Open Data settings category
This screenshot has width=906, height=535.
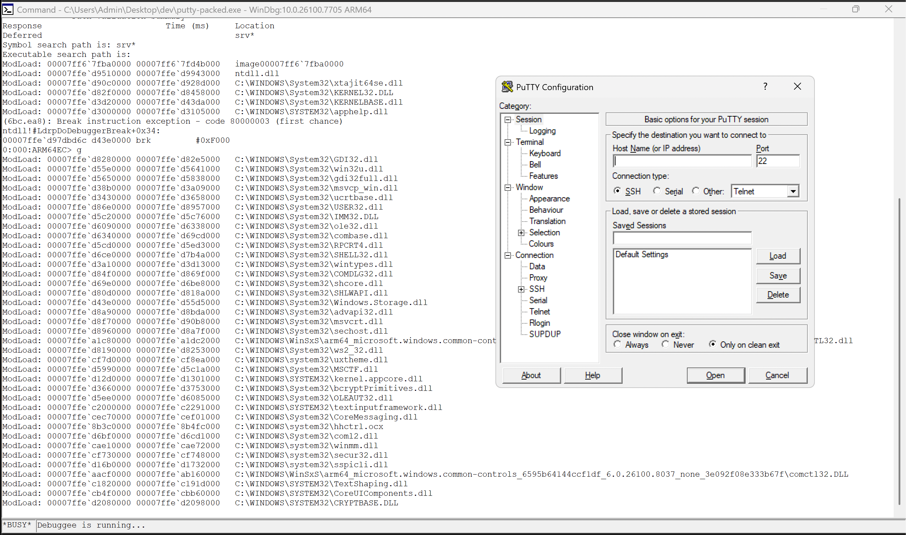(537, 266)
